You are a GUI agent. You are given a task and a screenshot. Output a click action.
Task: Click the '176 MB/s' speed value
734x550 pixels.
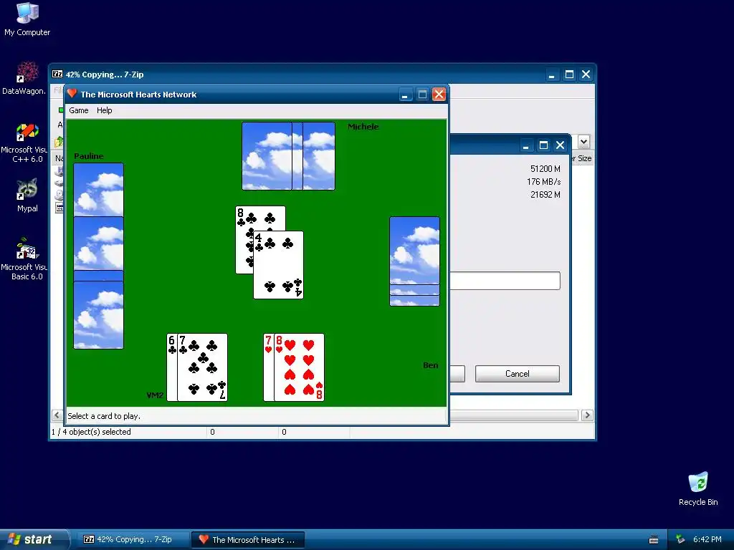(543, 181)
